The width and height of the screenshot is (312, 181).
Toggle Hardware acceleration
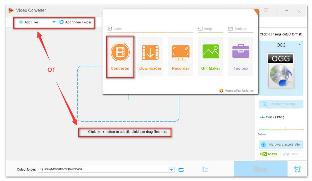tap(281, 144)
